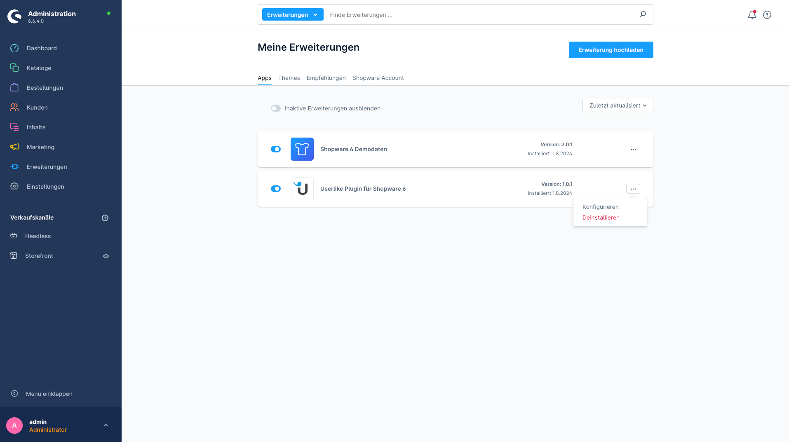
Task: Click the Kunden people icon
Action: click(14, 108)
